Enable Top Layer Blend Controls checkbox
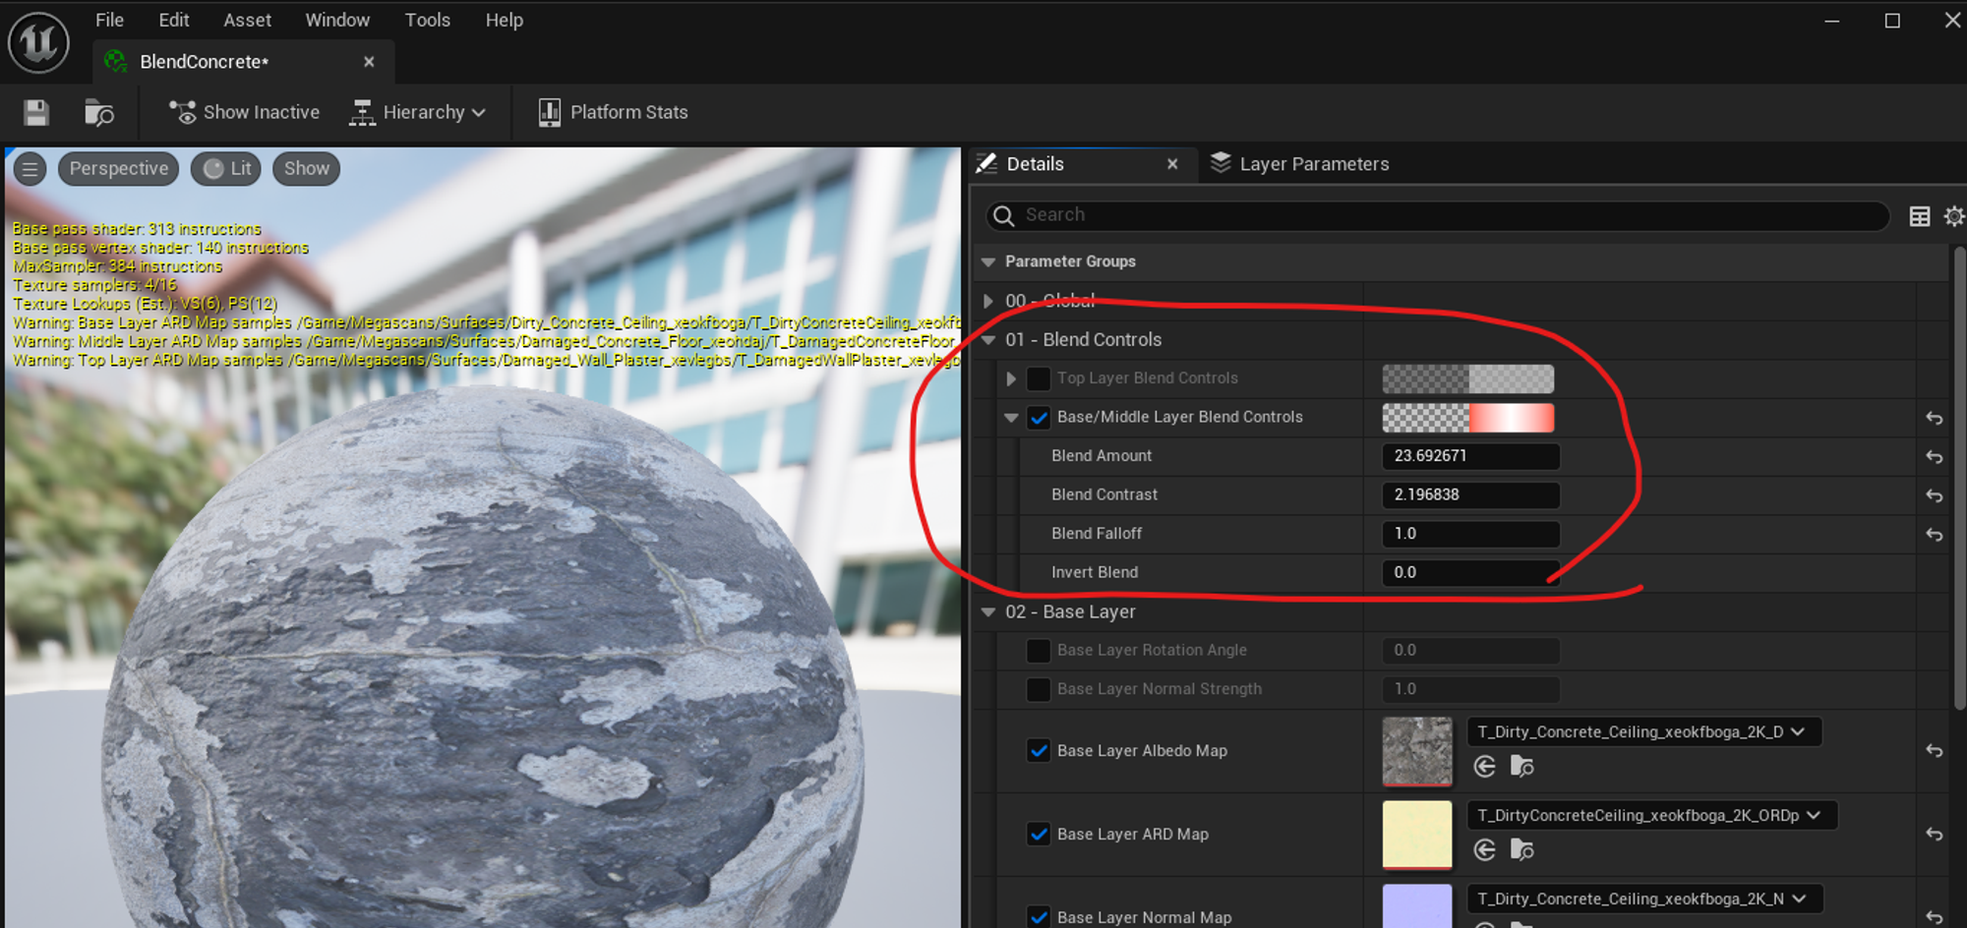 (x=1039, y=378)
